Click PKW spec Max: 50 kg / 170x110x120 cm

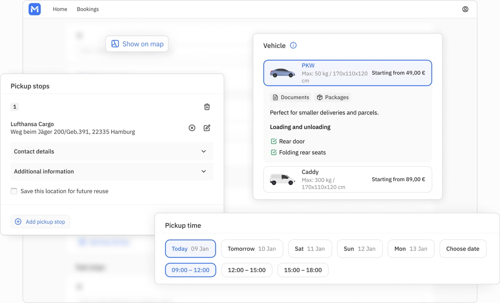click(x=335, y=77)
